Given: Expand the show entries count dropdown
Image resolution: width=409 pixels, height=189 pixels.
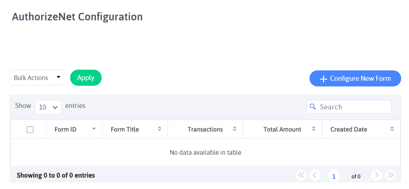Looking at the screenshot, I should [48, 107].
